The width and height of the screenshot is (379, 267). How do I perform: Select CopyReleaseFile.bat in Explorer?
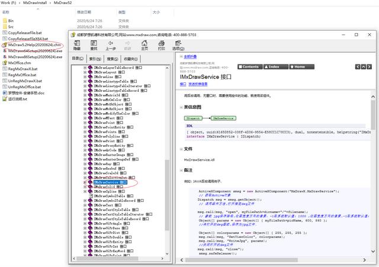25,33
